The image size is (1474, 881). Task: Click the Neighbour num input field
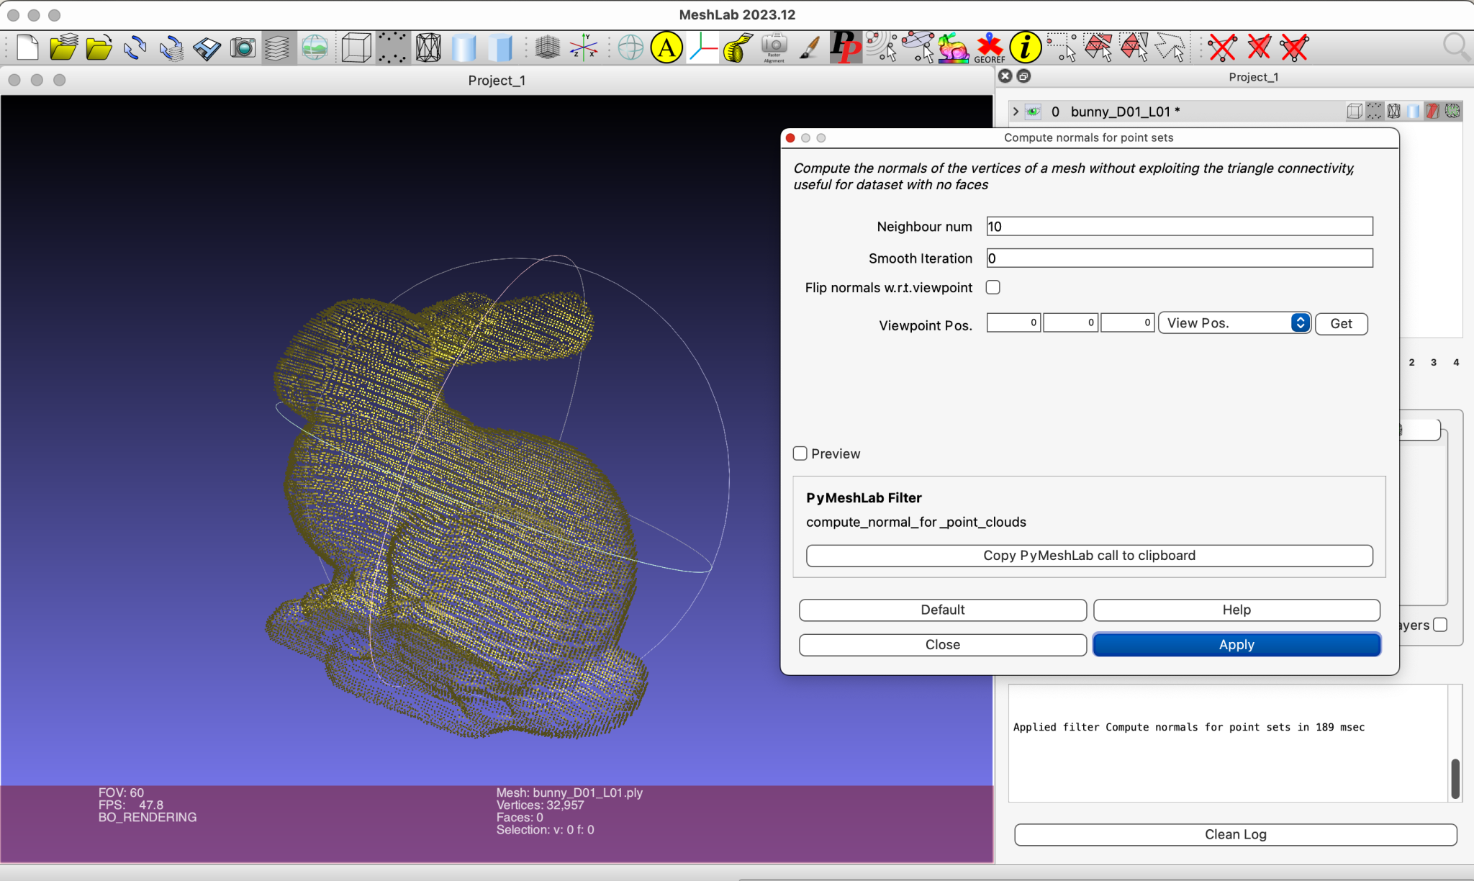[x=1179, y=227]
